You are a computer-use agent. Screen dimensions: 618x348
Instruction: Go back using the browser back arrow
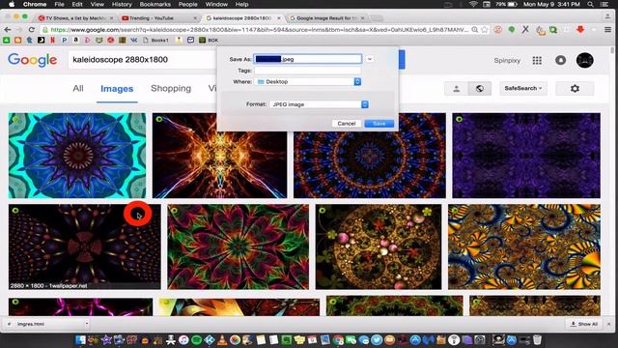(7, 30)
